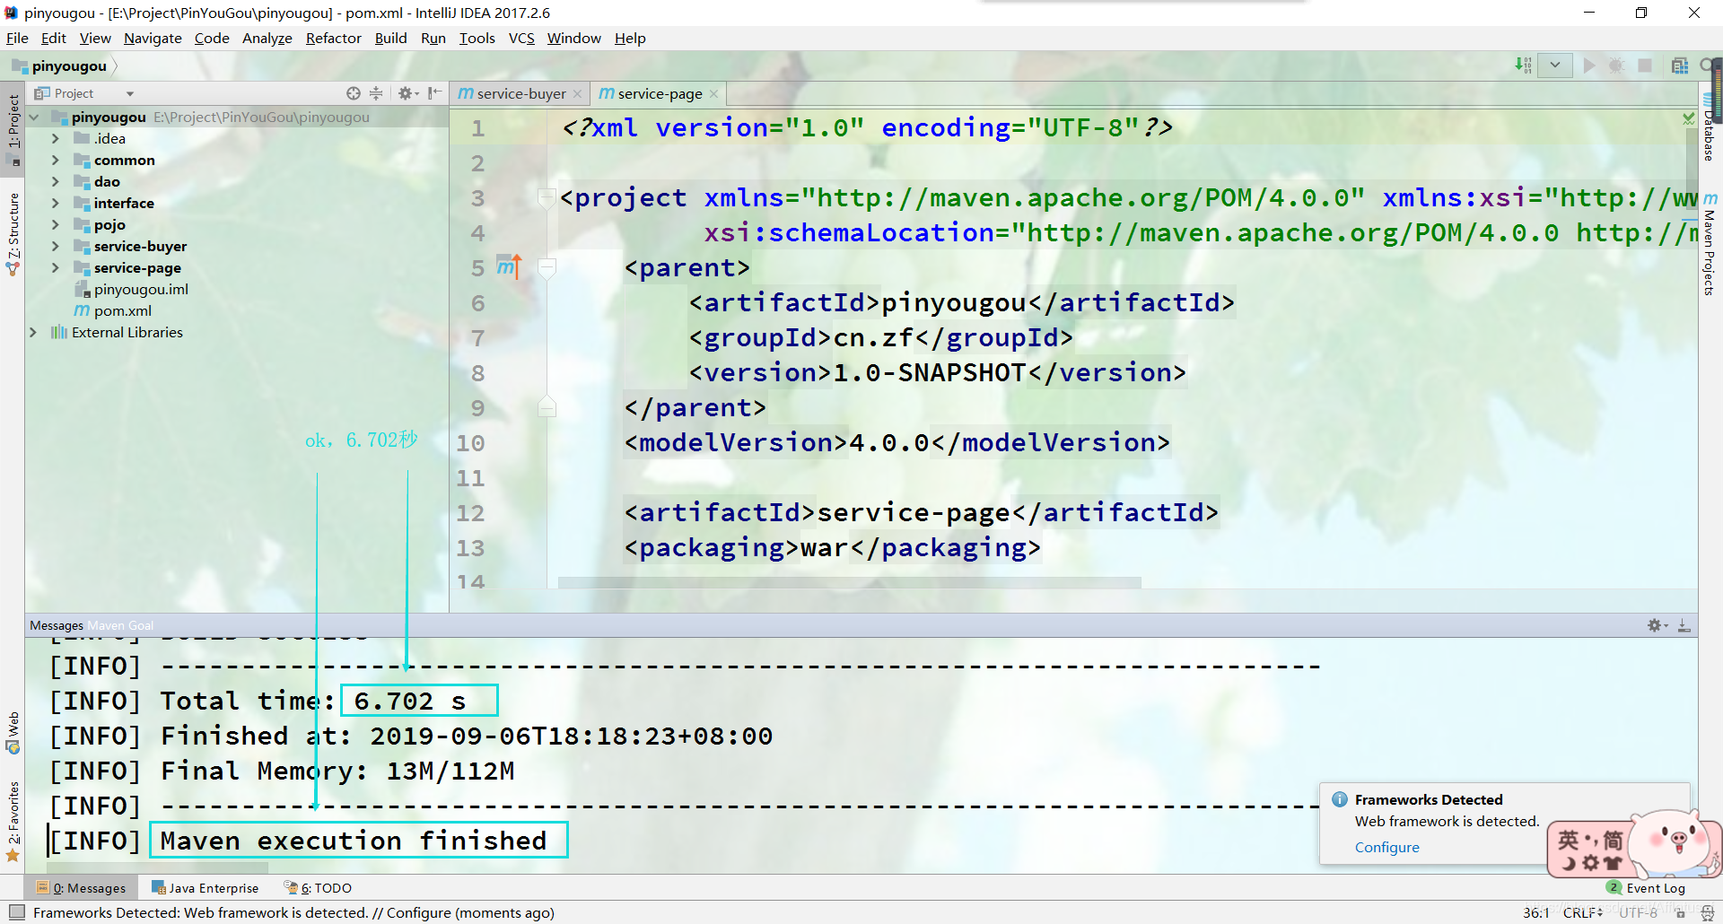
Task: Toggle the Favorites tool window button
Action: (13, 821)
